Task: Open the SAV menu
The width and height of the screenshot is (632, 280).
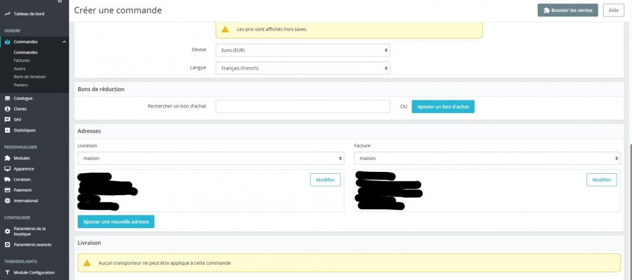Action: 17,119
